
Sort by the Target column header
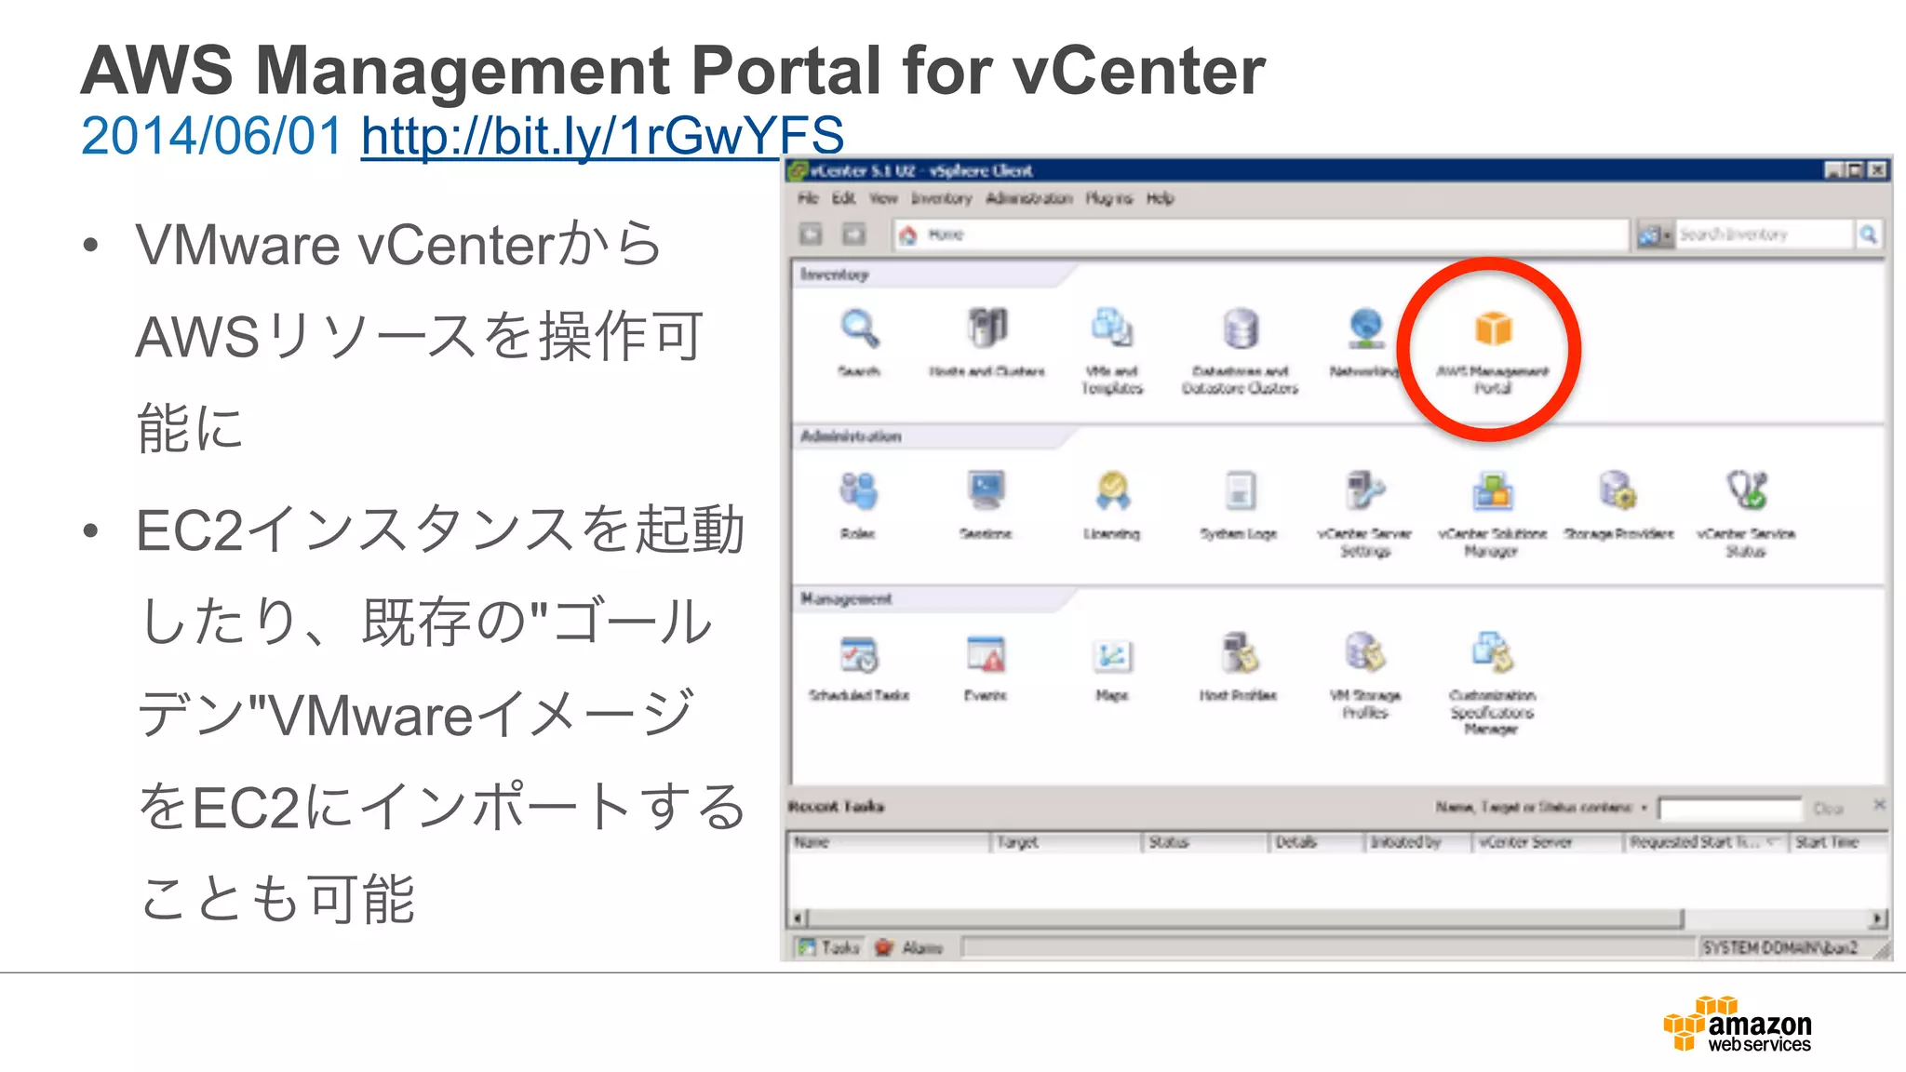1067,842
